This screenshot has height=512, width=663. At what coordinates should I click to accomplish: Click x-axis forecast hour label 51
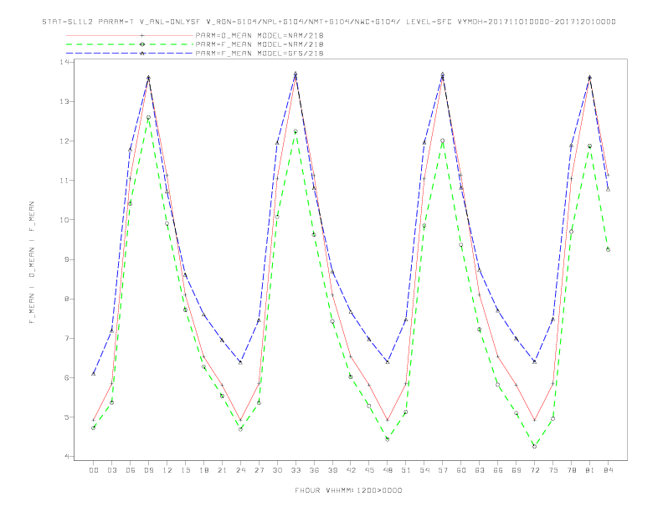(x=406, y=470)
